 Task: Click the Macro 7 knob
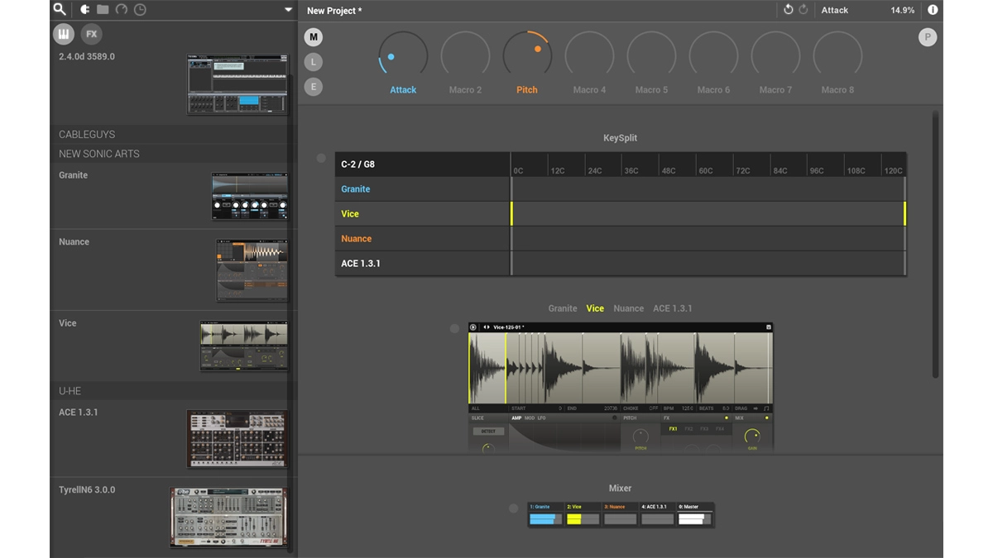coord(775,55)
